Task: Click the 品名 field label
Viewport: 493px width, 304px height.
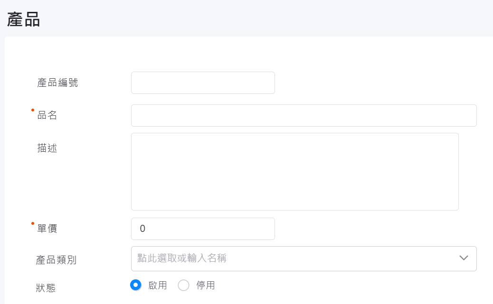Action: (x=47, y=115)
